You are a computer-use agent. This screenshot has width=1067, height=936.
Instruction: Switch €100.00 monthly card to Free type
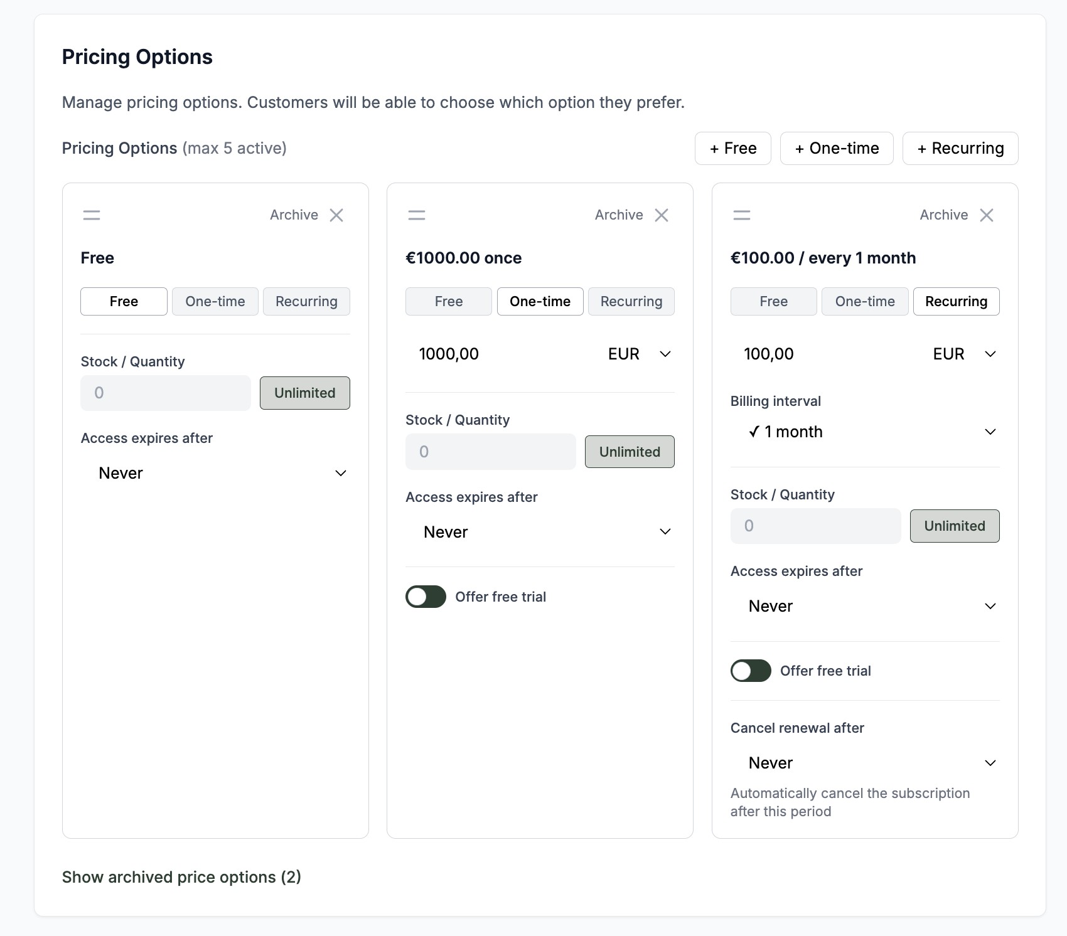pos(773,302)
